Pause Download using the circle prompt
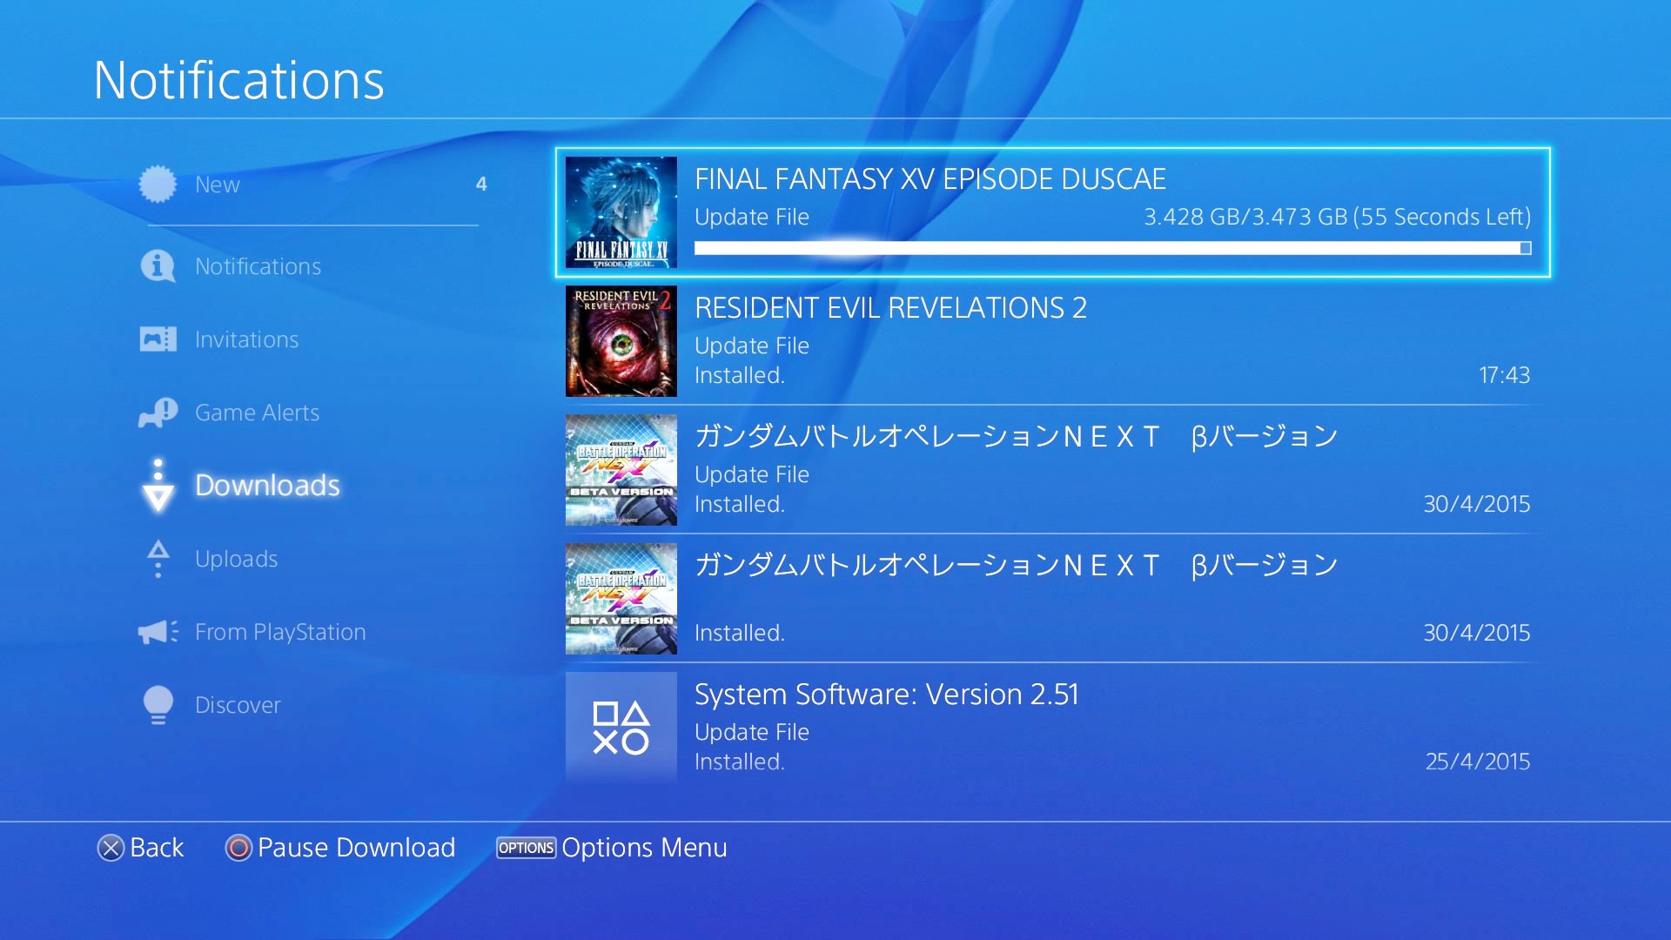The height and width of the screenshot is (940, 1671). pos(340,848)
